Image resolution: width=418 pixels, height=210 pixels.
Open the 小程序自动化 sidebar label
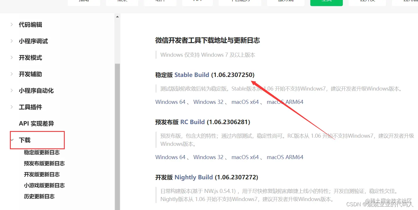tap(36, 91)
